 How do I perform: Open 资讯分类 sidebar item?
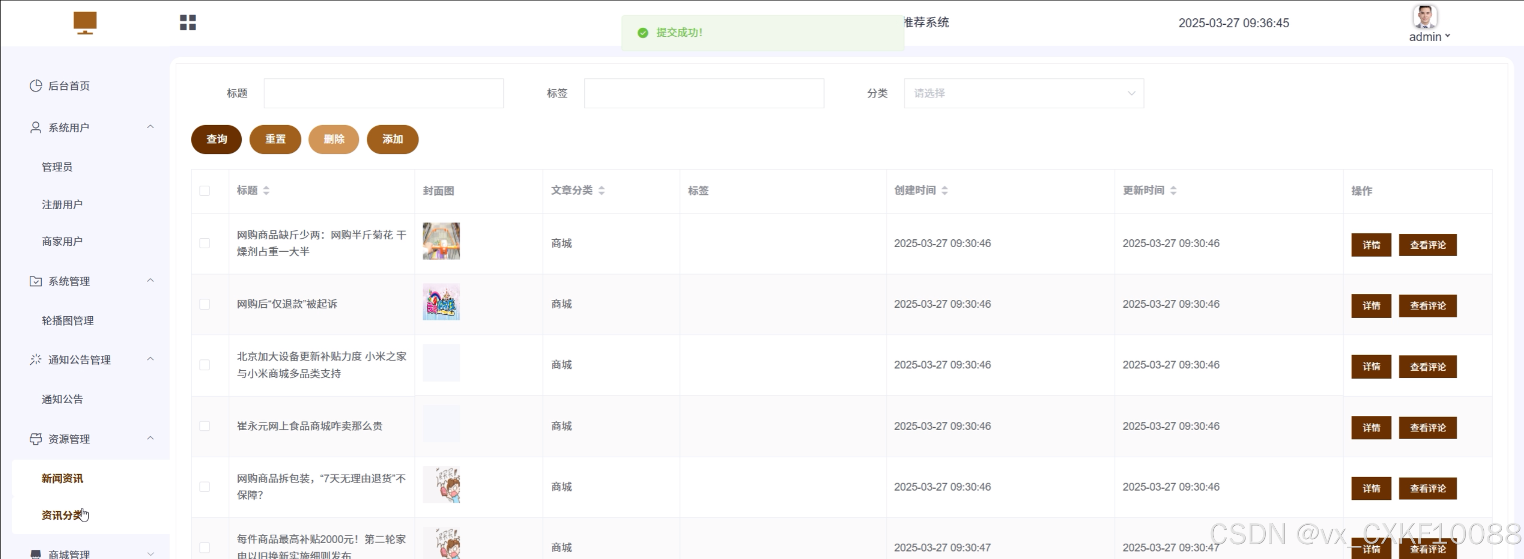[x=62, y=515]
